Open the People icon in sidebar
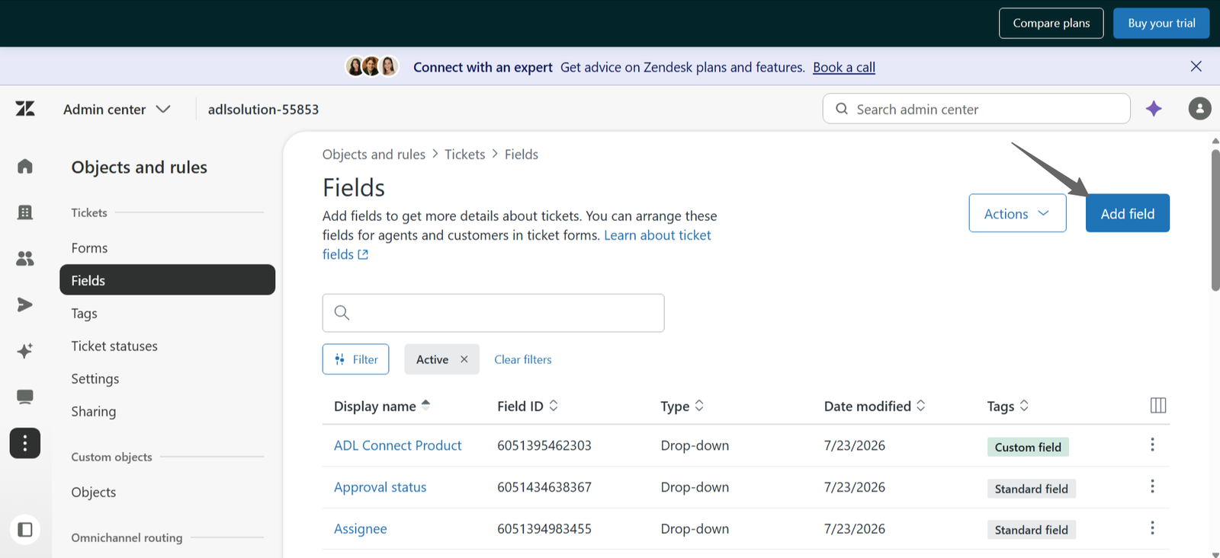Image resolution: width=1220 pixels, height=558 pixels. click(25, 259)
